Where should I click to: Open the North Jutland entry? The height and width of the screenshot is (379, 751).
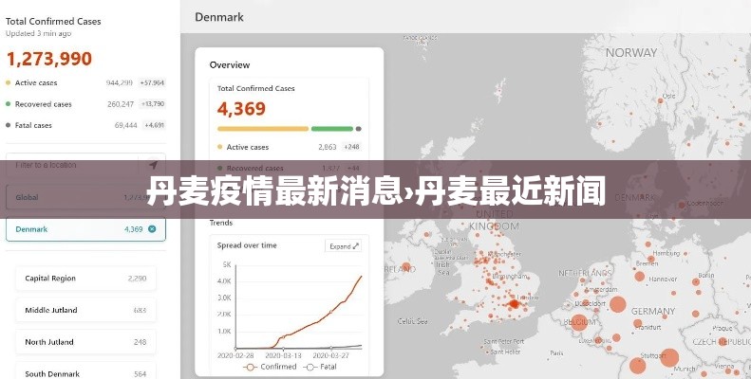click(x=85, y=342)
